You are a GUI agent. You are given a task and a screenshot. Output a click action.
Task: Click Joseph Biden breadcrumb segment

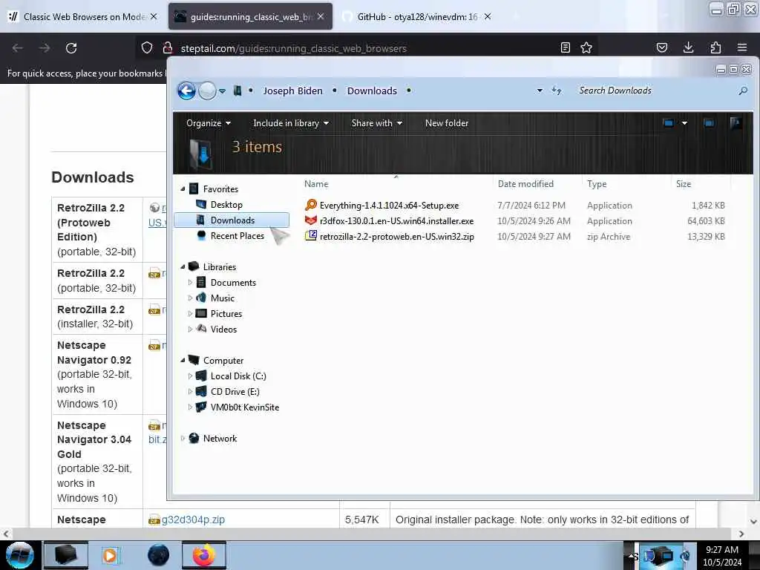coord(292,91)
